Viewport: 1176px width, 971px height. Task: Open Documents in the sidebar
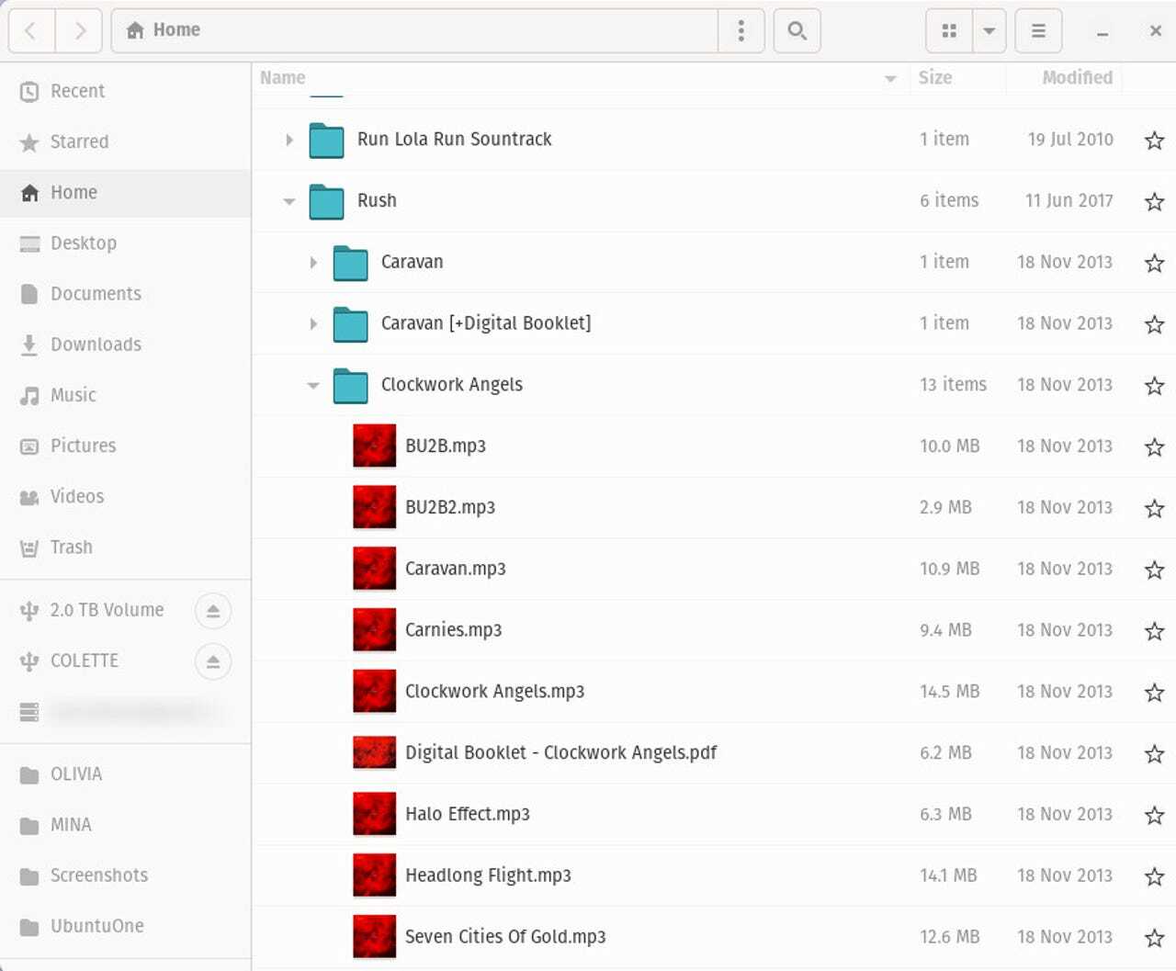pos(125,294)
